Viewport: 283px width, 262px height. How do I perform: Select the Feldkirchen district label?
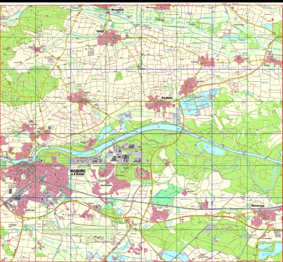(x=30, y=210)
